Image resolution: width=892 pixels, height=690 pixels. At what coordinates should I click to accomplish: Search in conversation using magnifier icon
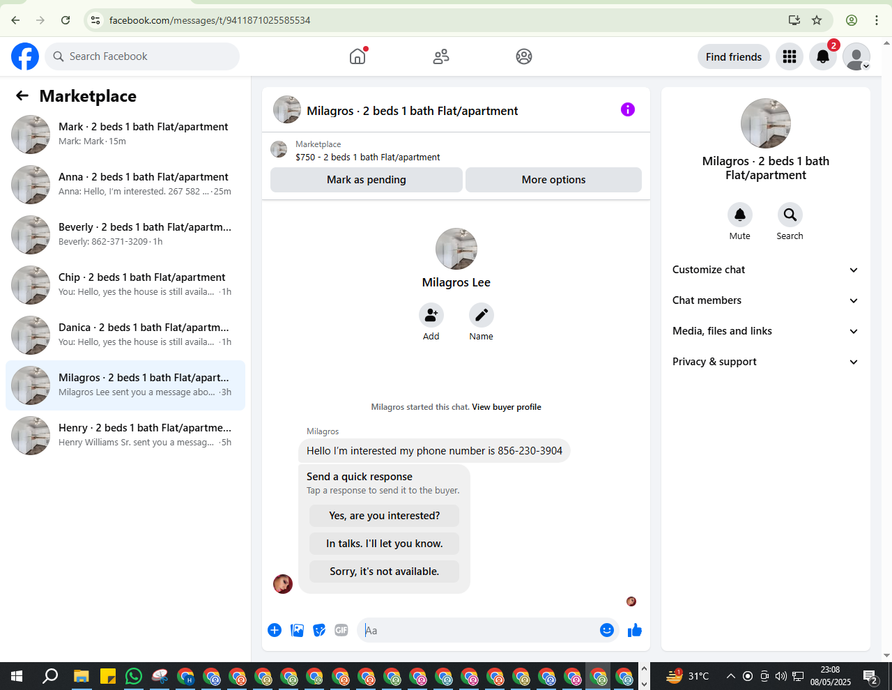pyautogui.click(x=790, y=215)
